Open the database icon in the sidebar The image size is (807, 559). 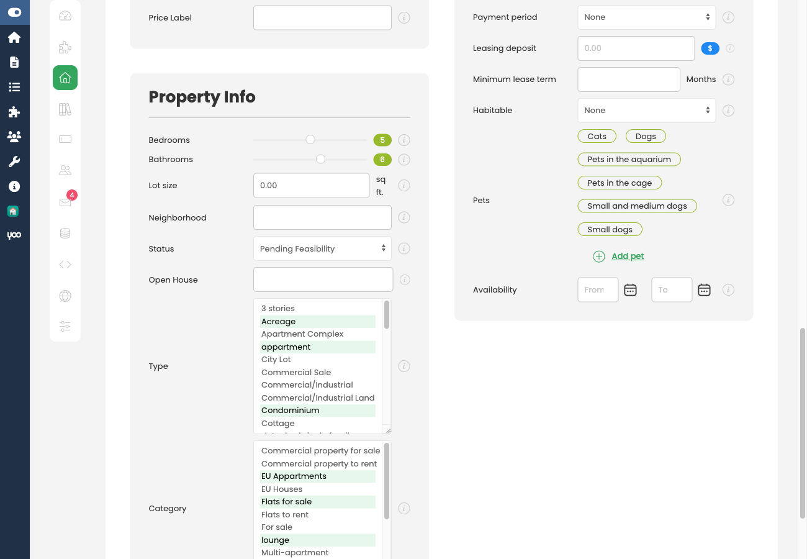tap(65, 233)
